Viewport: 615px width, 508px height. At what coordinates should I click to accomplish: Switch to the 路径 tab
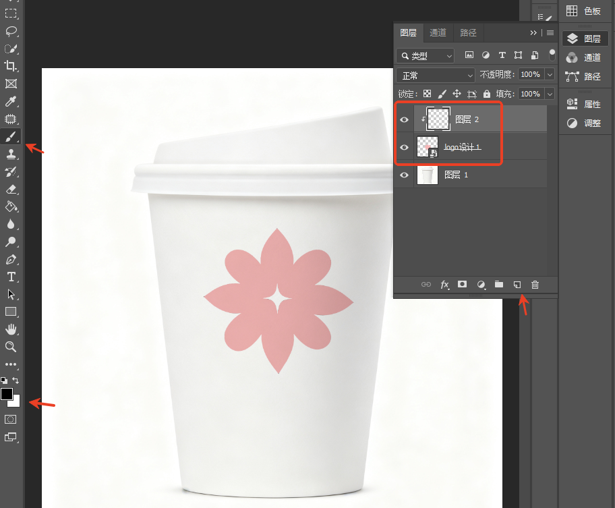(468, 32)
